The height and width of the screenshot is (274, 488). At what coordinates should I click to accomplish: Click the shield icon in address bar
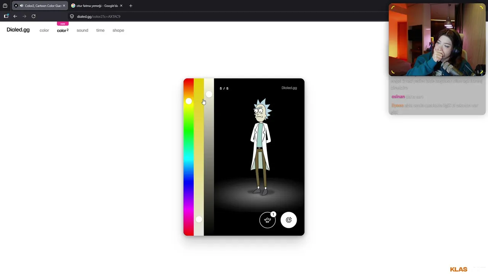[x=72, y=16]
